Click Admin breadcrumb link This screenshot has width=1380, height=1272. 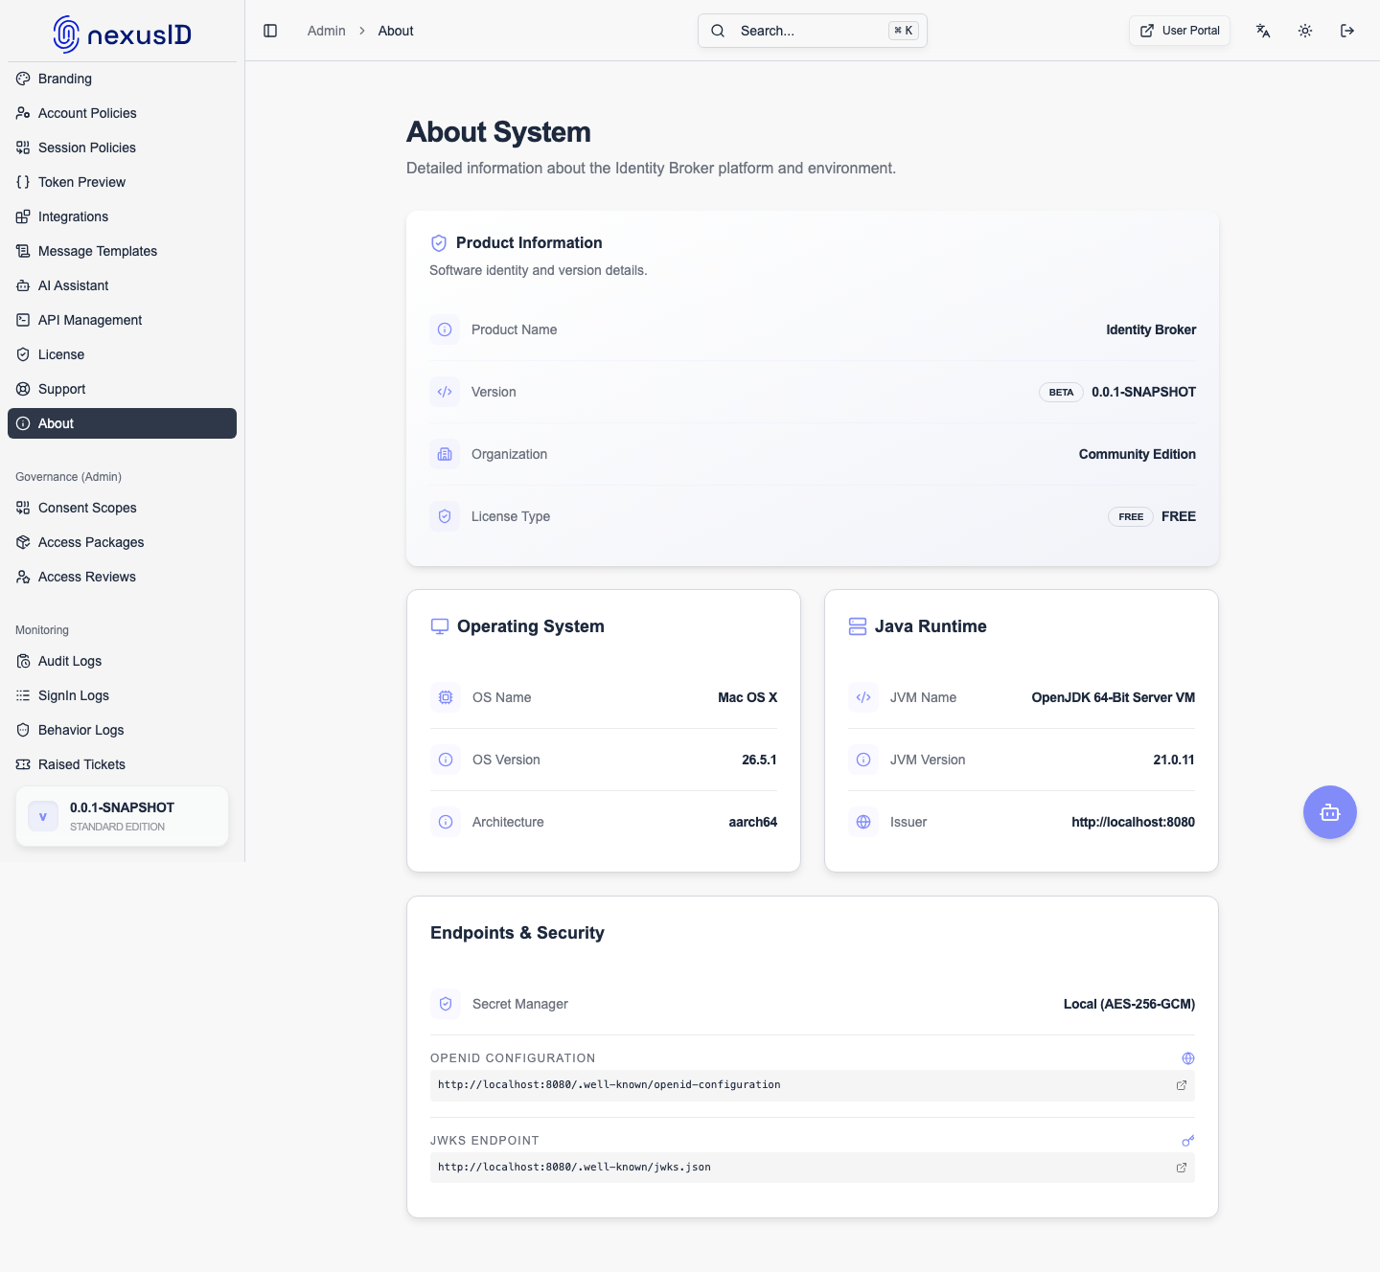[x=326, y=31]
